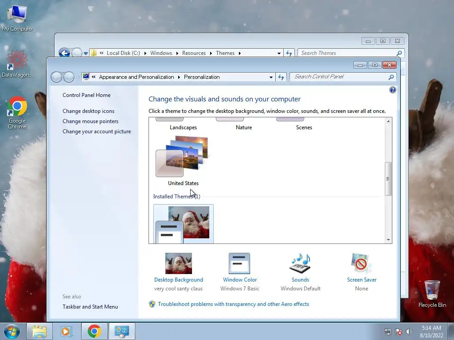Image resolution: width=454 pixels, height=340 pixels.
Task: Open Windows Media Player from taskbar
Action: [66, 331]
